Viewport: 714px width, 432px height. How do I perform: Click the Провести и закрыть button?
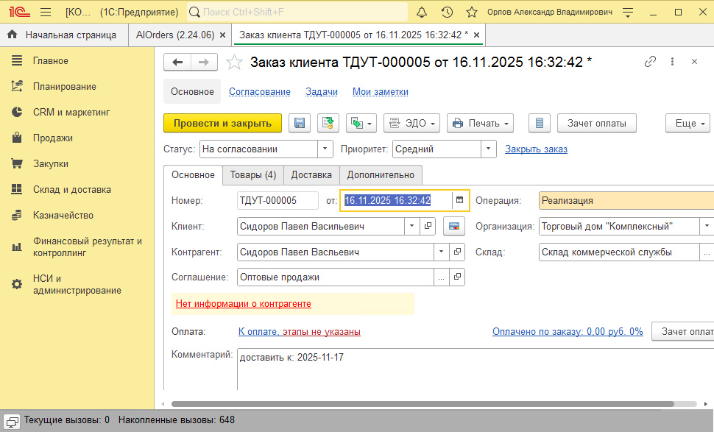coord(222,123)
